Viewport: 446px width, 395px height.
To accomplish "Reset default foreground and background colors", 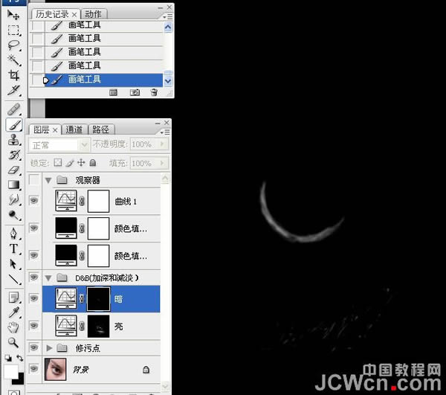I will 7,358.
